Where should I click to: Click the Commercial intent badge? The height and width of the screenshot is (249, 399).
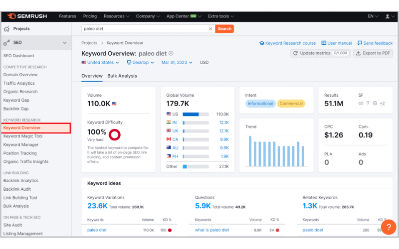(291, 104)
